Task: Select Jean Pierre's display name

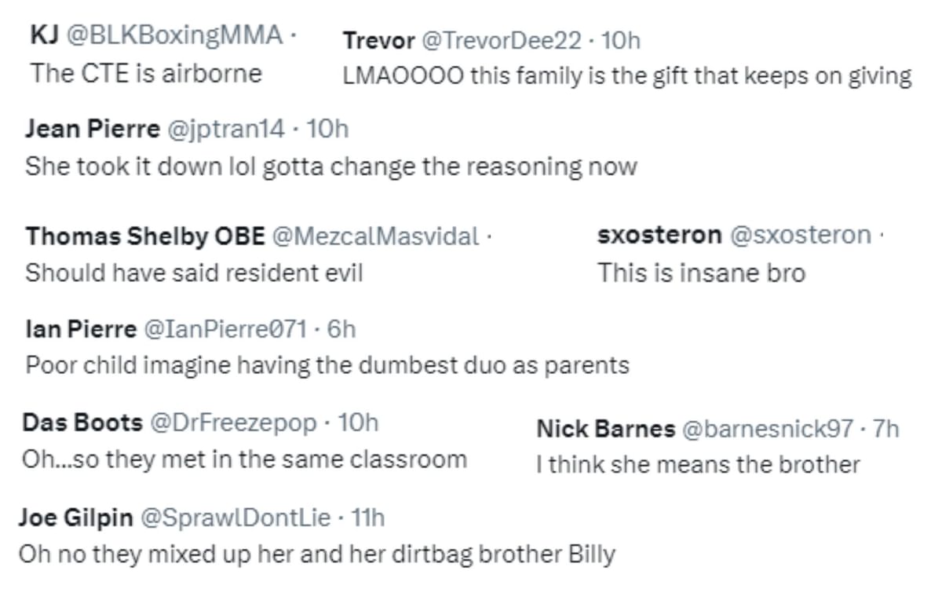Action: [x=92, y=128]
